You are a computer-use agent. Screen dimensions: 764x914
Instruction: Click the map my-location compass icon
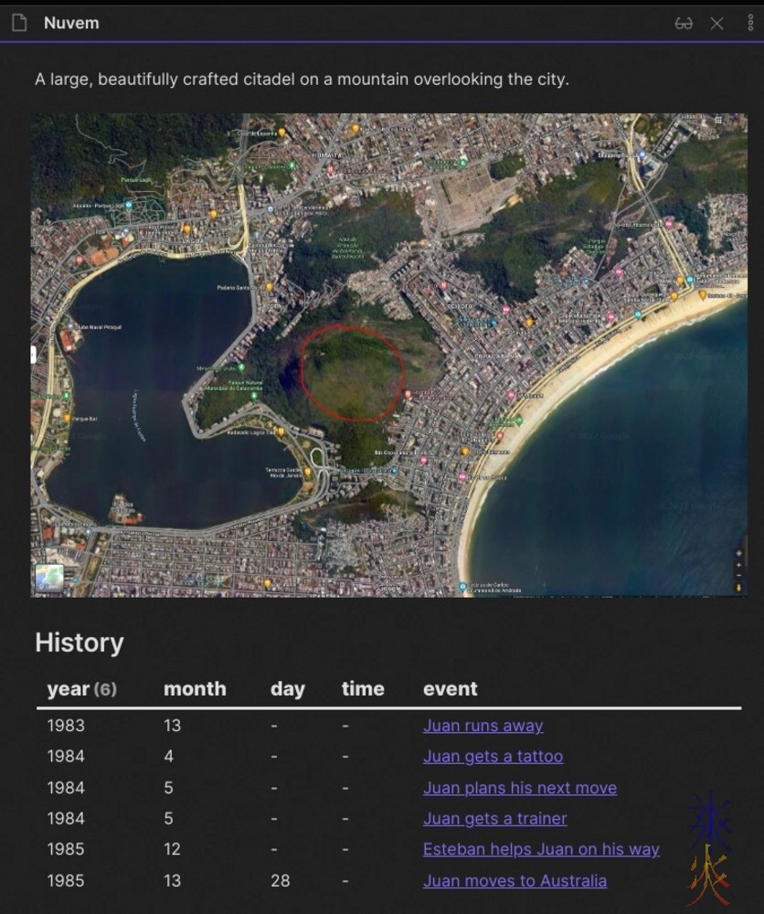click(x=738, y=554)
